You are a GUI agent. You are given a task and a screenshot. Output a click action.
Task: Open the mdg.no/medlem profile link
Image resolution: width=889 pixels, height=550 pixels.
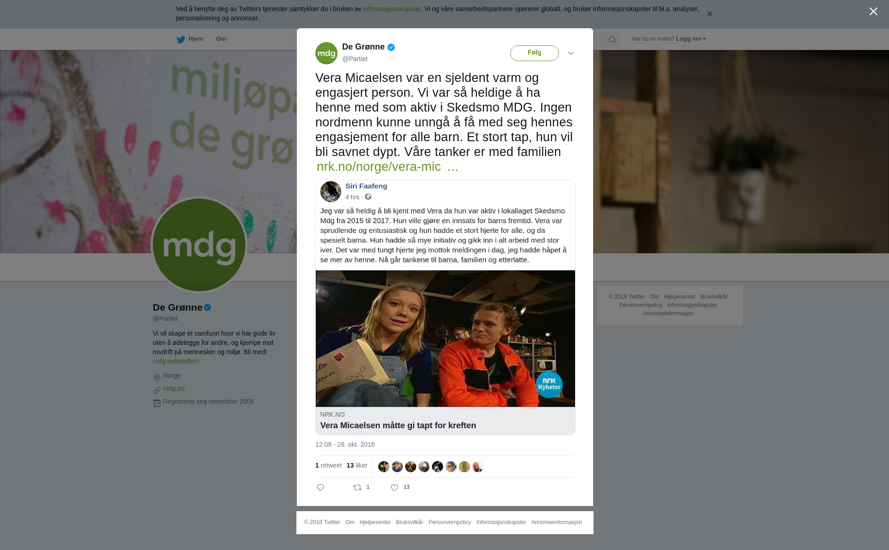click(x=176, y=361)
